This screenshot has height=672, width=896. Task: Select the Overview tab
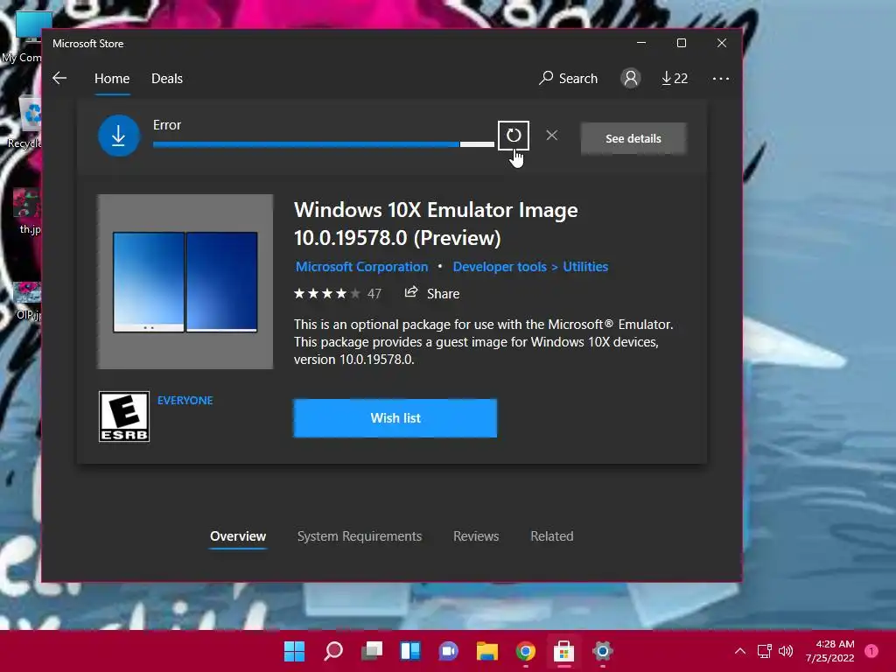pyautogui.click(x=238, y=536)
